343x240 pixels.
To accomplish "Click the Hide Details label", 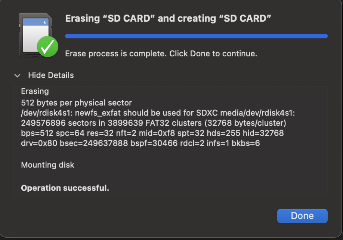I will pos(51,75).
